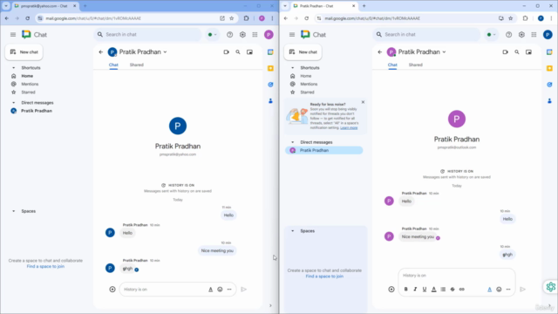Collapse Spaces section in right window
Screen dimensions: 558x314
(x=293, y=231)
